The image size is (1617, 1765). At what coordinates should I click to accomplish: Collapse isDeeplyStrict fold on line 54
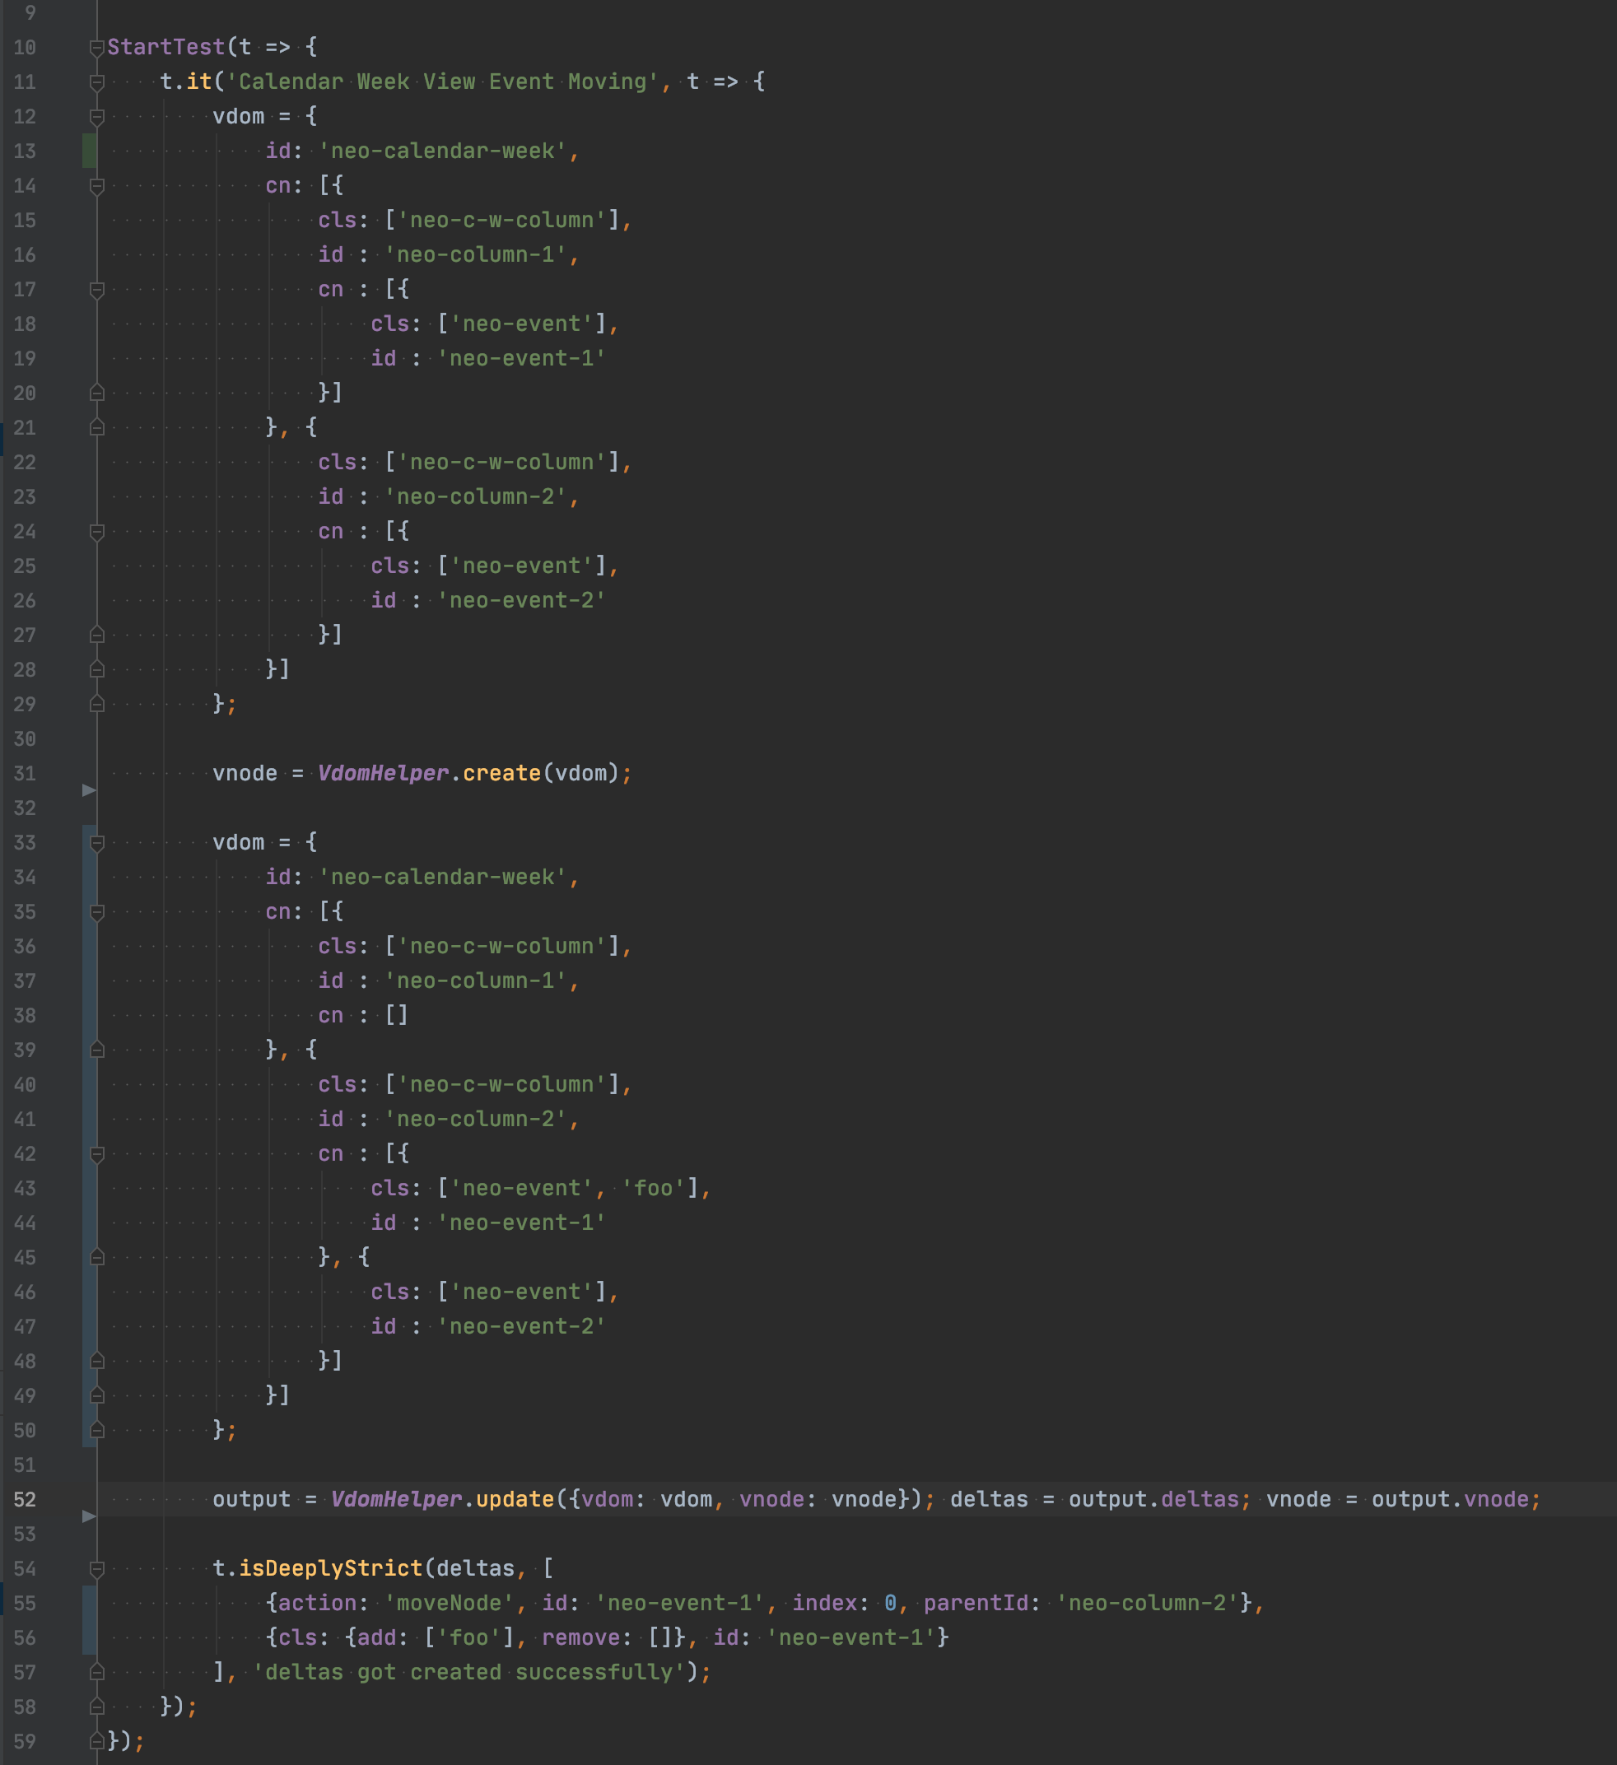click(x=97, y=1569)
